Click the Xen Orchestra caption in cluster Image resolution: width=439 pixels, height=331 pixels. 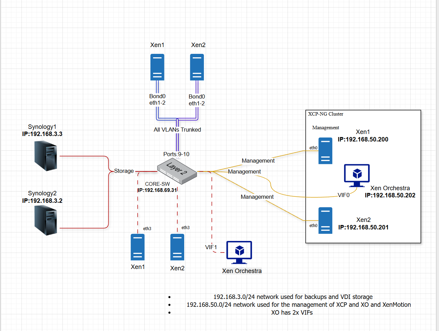[390, 188]
